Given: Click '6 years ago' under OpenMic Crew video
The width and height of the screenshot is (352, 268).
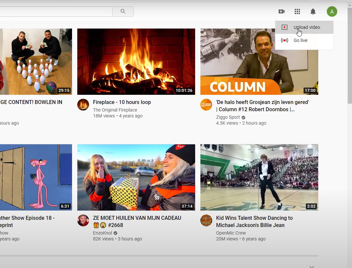Looking at the screenshot, I should pos(254,239).
